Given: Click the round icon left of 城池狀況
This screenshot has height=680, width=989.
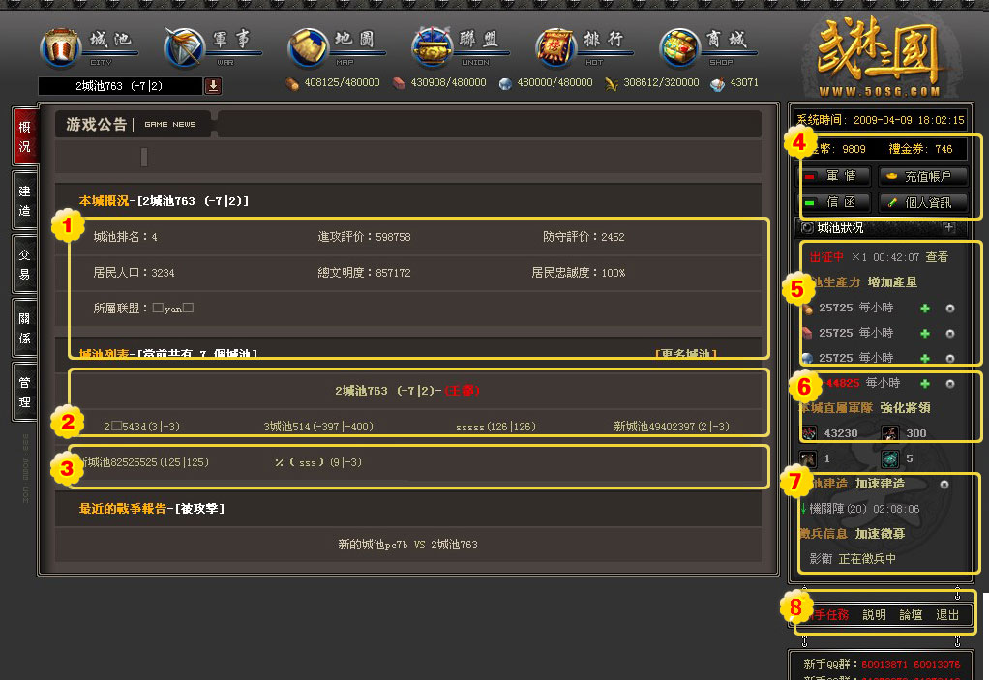Looking at the screenshot, I should pyautogui.click(x=807, y=227).
